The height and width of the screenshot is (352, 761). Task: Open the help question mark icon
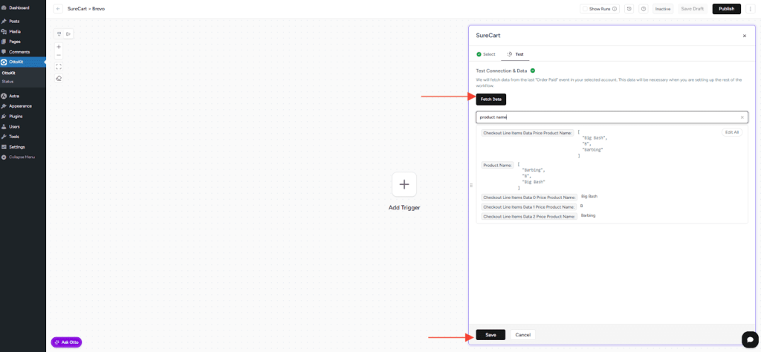[643, 9]
